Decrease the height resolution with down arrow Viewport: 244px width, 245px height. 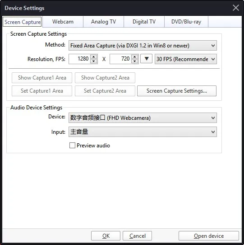pyautogui.click(x=135, y=61)
